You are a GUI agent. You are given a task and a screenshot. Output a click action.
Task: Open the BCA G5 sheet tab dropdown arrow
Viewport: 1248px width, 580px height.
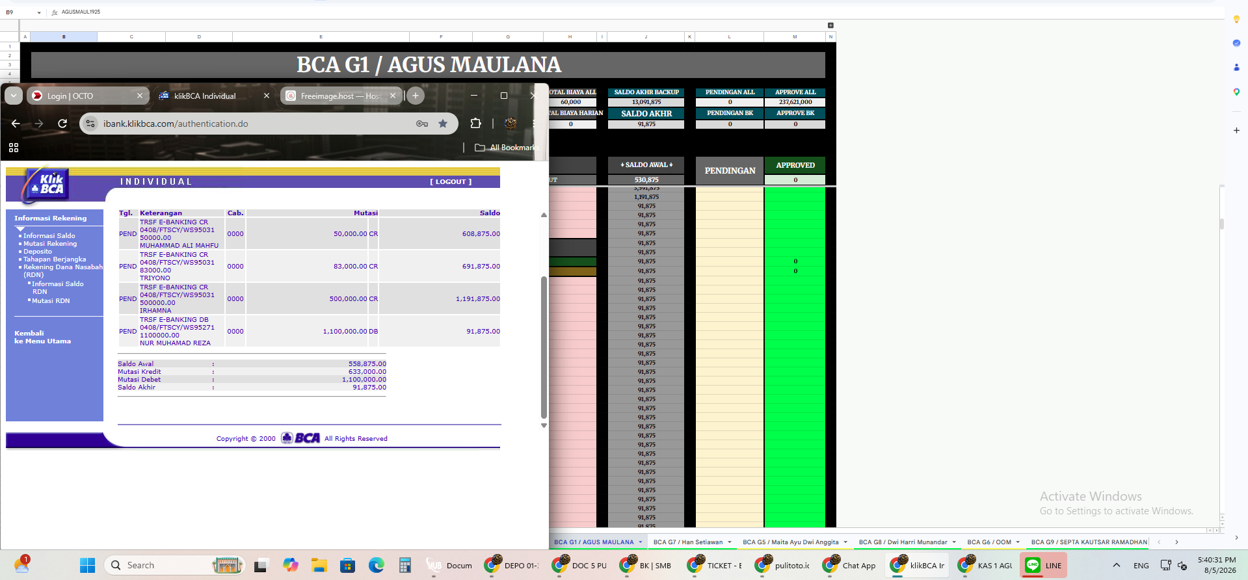point(845,542)
